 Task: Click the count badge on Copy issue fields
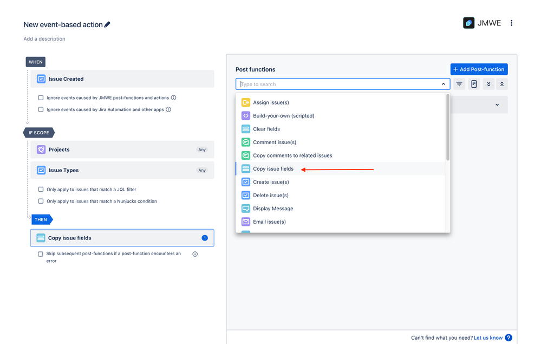pos(205,238)
